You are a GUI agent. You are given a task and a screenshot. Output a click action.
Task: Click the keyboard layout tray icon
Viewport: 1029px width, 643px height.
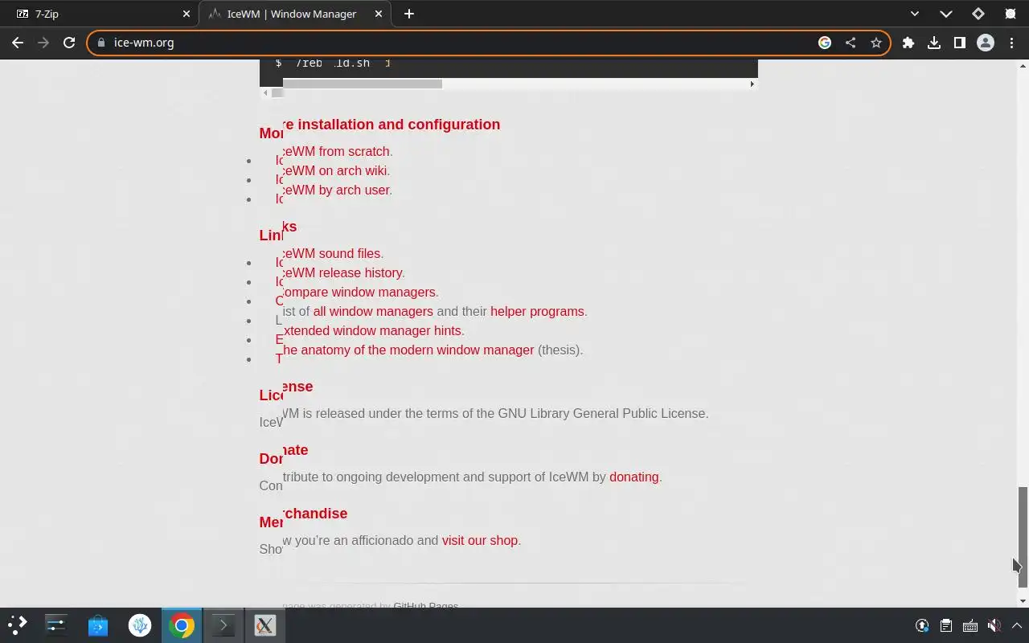click(x=970, y=625)
